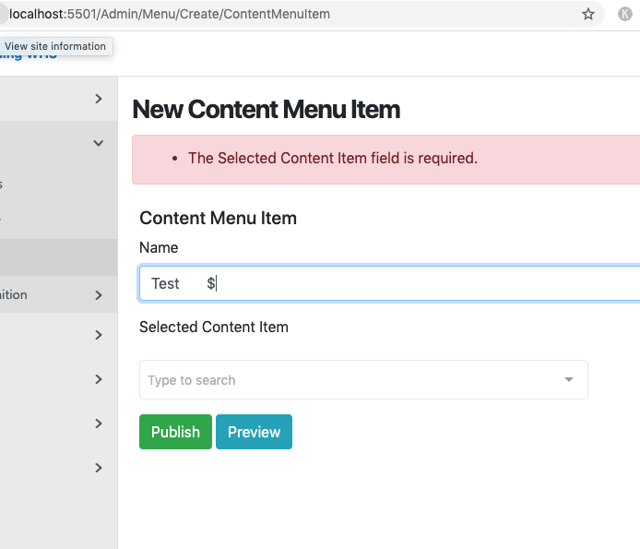Click the Content Menu Item section title
Viewport: 640px width, 549px height.
coord(218,218)
